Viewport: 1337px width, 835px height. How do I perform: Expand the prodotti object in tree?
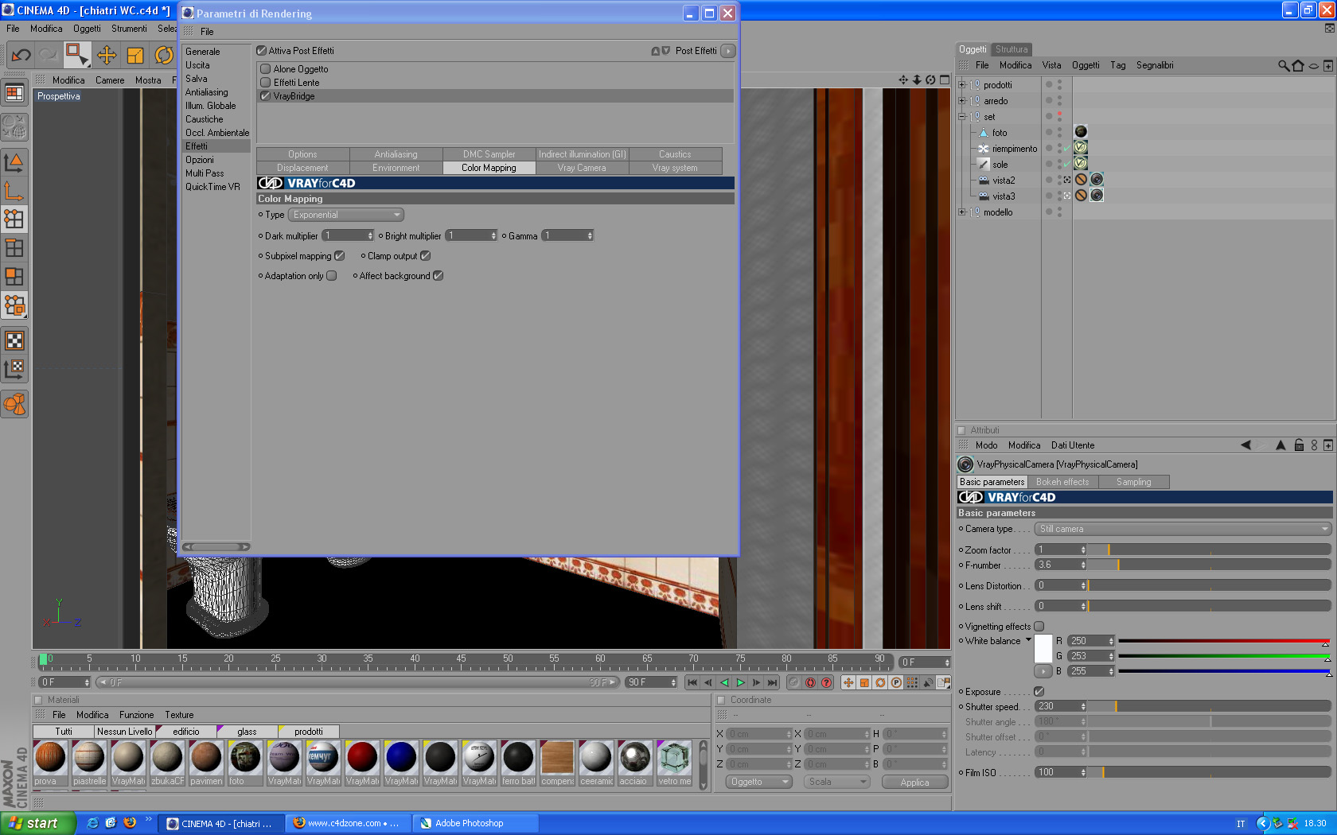coord(961,85)
